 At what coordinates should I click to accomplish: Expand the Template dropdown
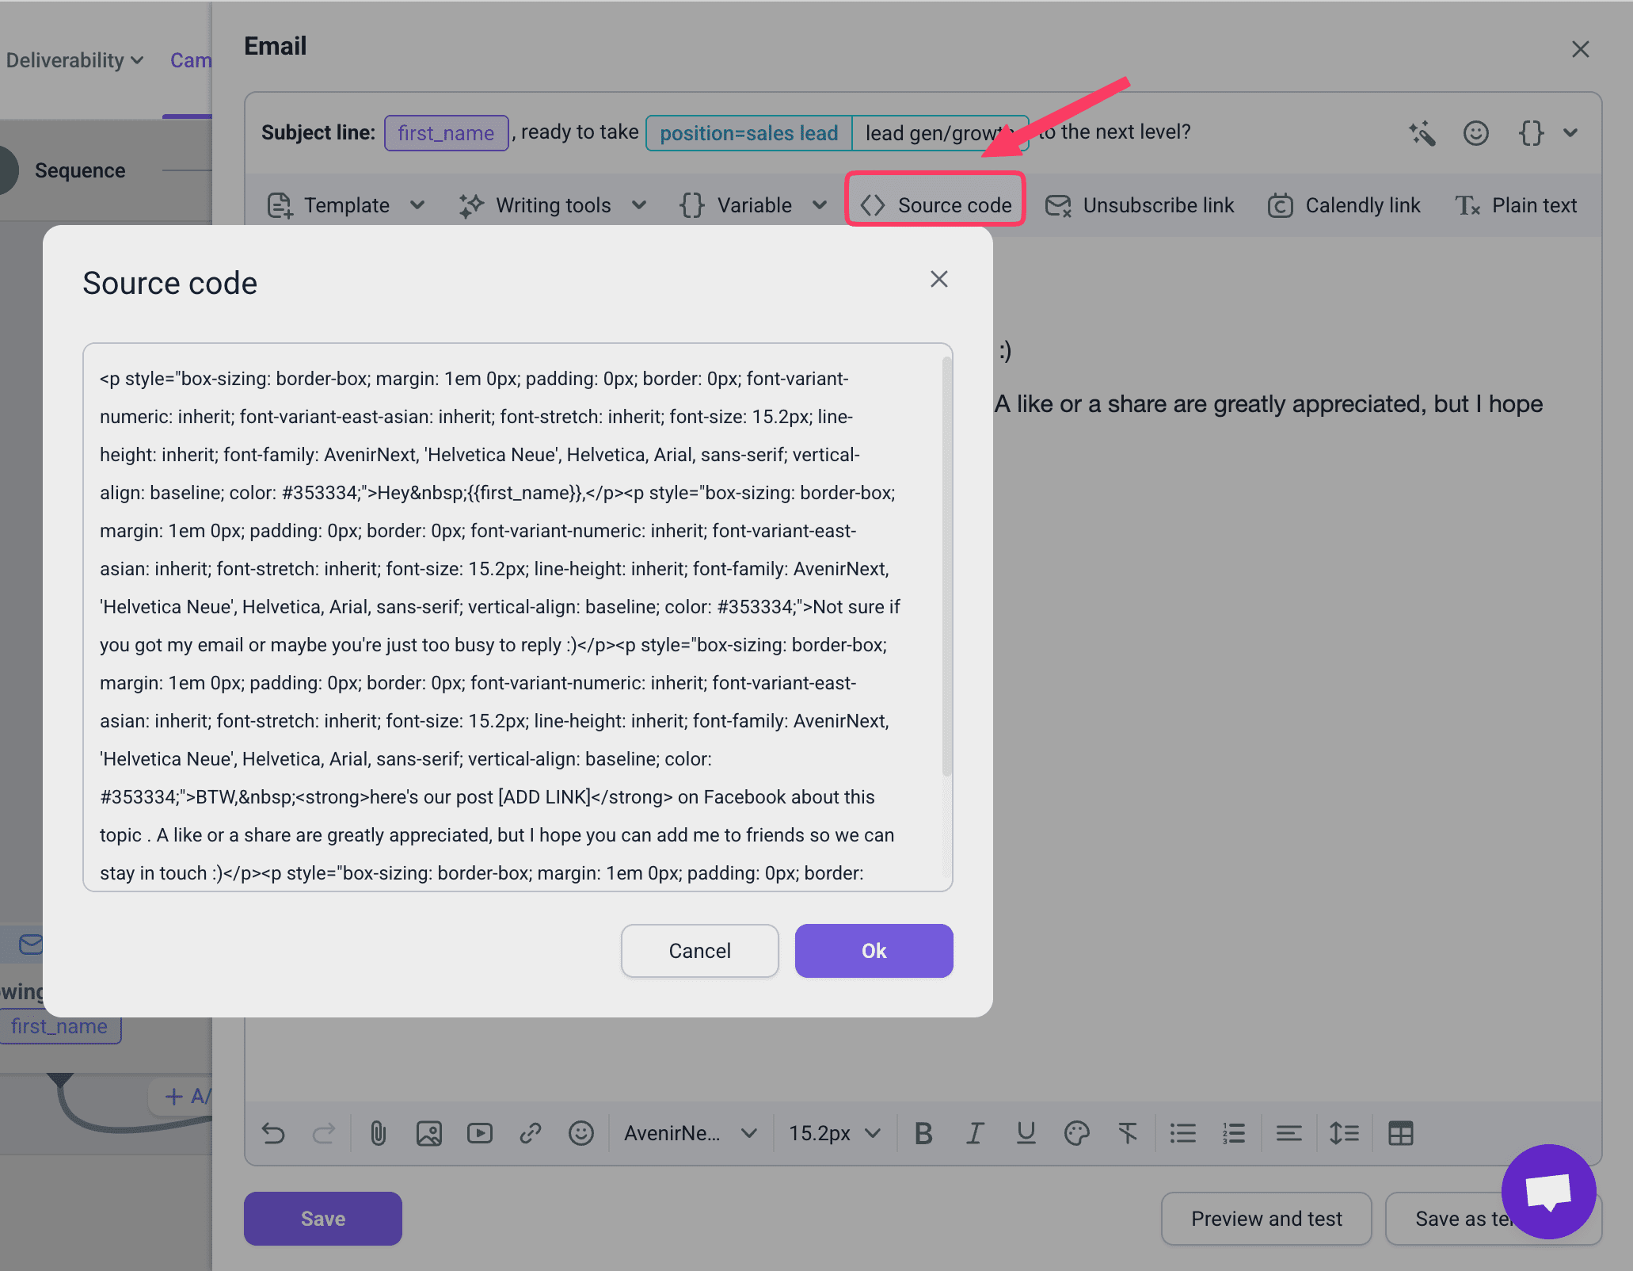(x=346, y=205)
